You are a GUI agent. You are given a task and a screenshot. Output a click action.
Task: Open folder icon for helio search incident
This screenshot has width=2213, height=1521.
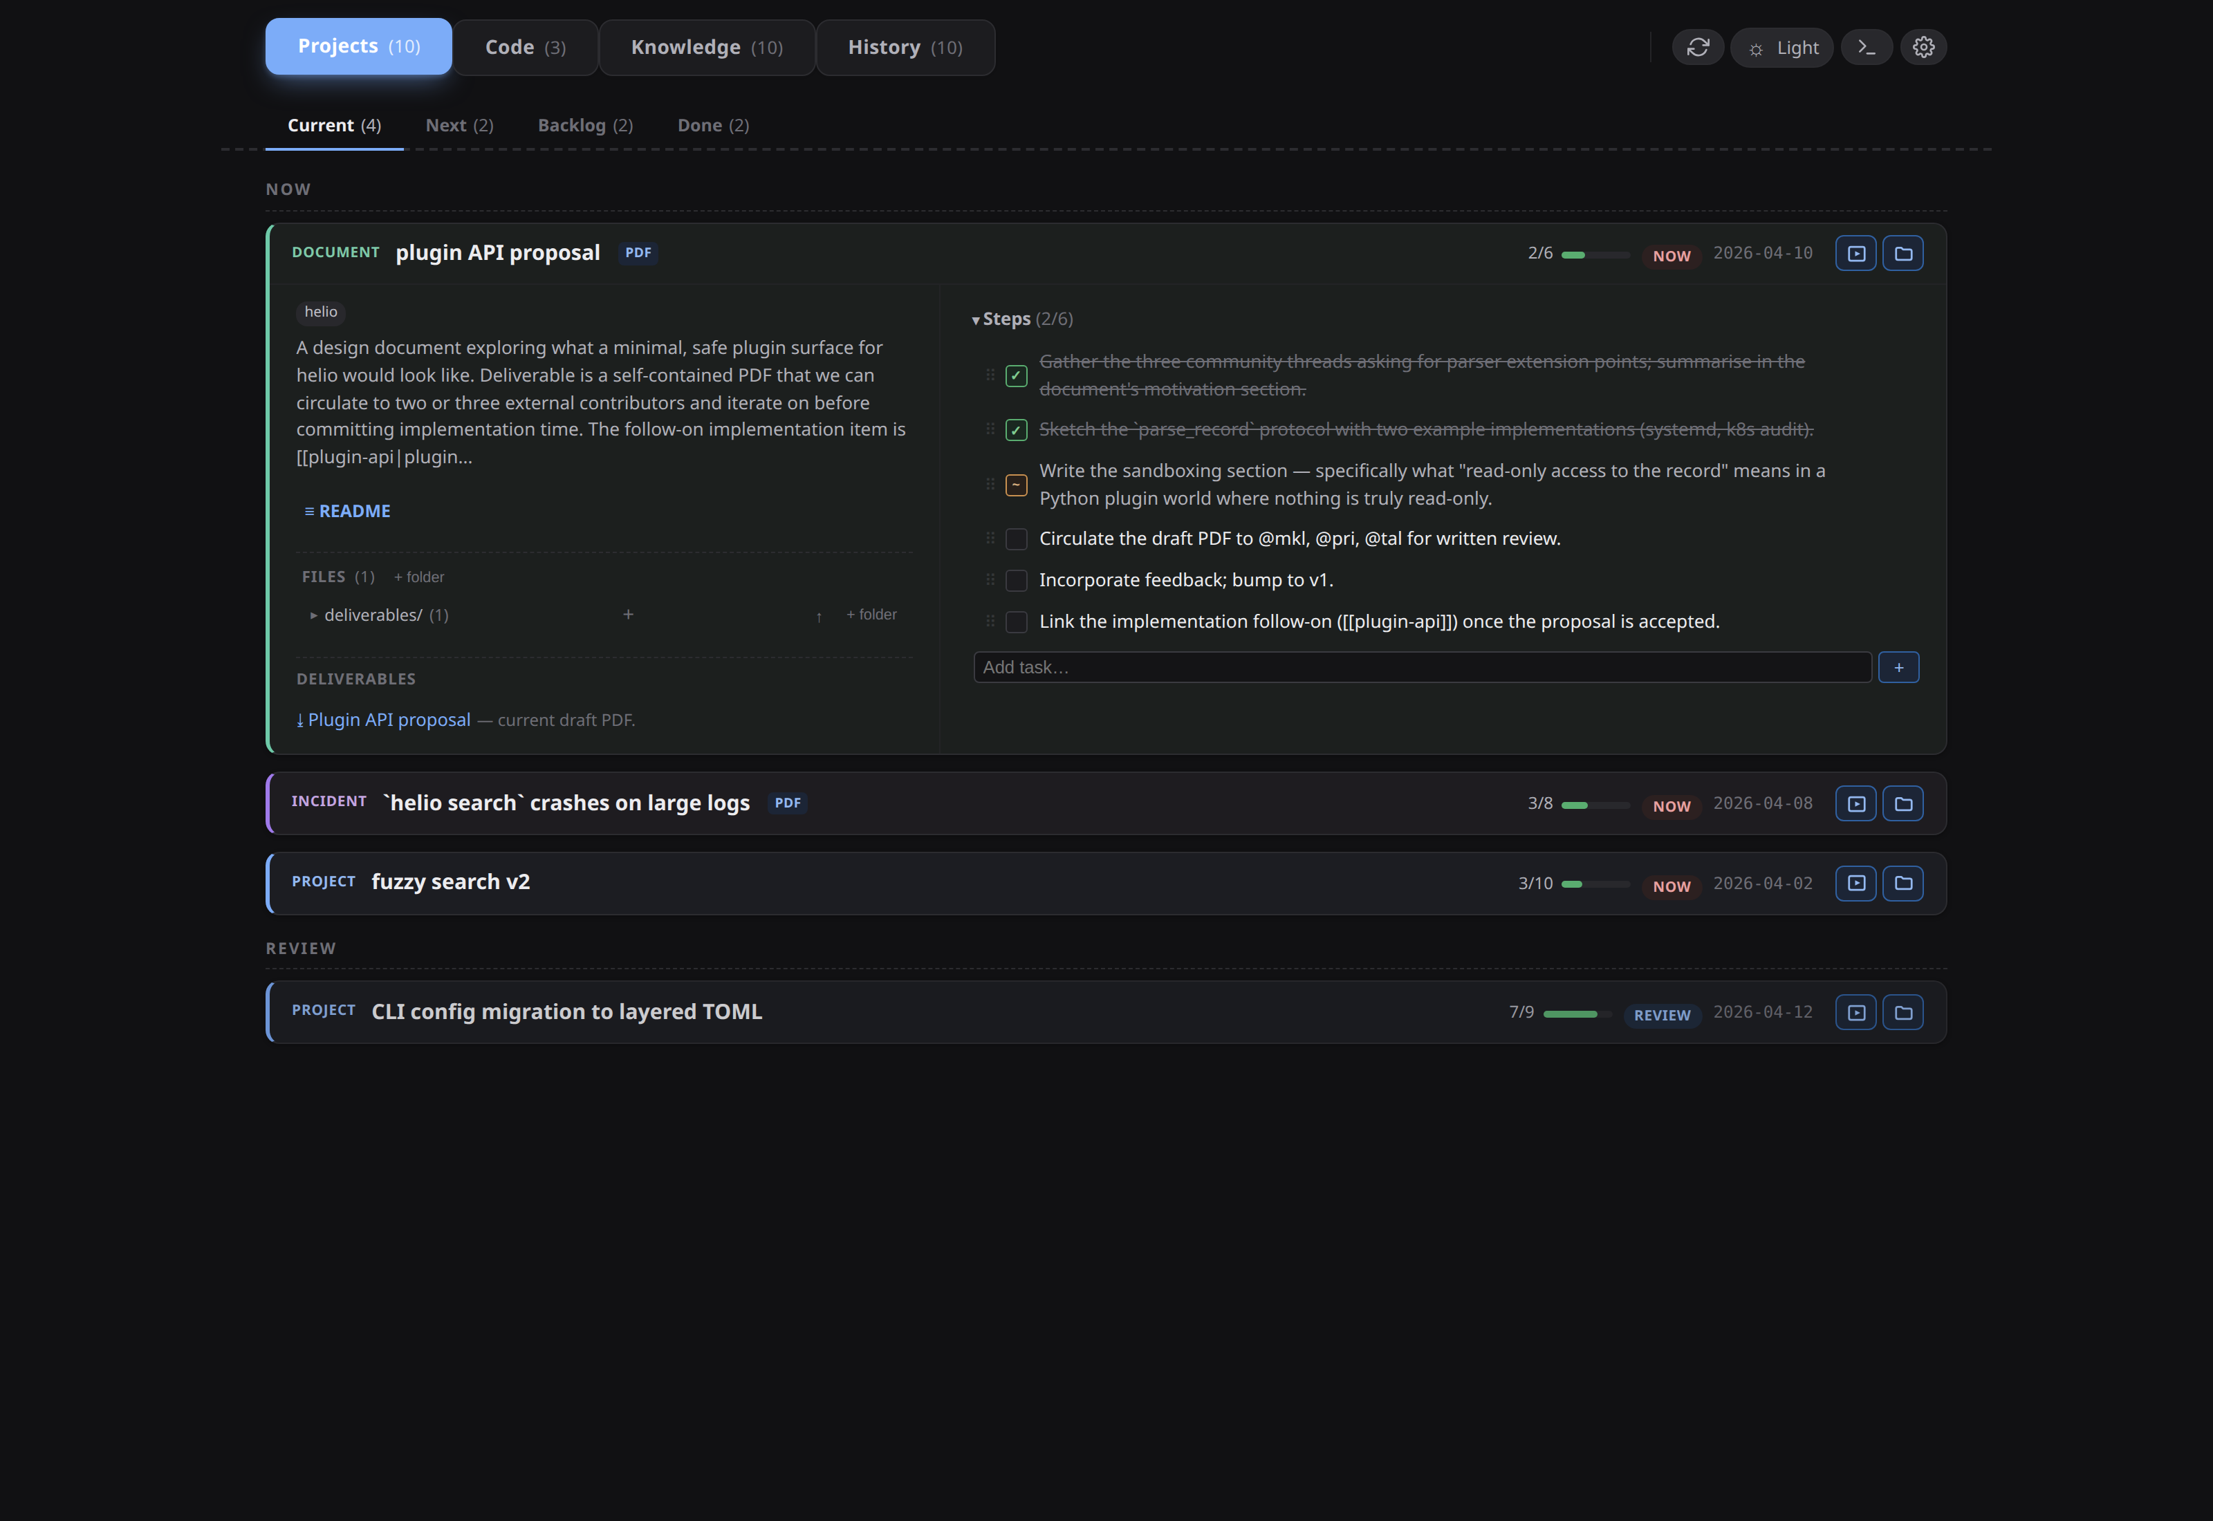(1902, 804)
